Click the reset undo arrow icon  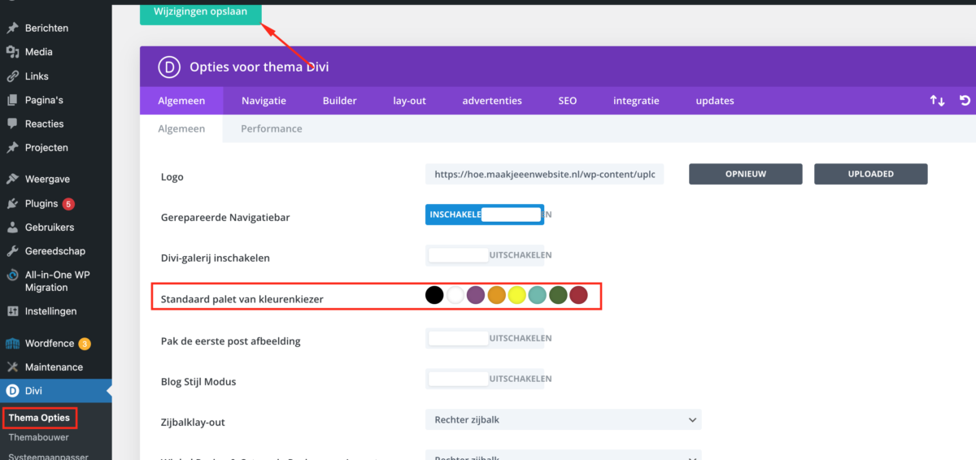pyautogui.click(x=965, y=101)
